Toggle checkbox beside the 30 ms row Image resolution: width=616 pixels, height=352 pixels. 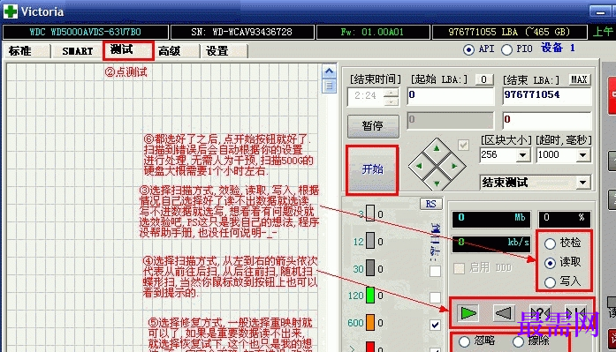tap(435, 271)
